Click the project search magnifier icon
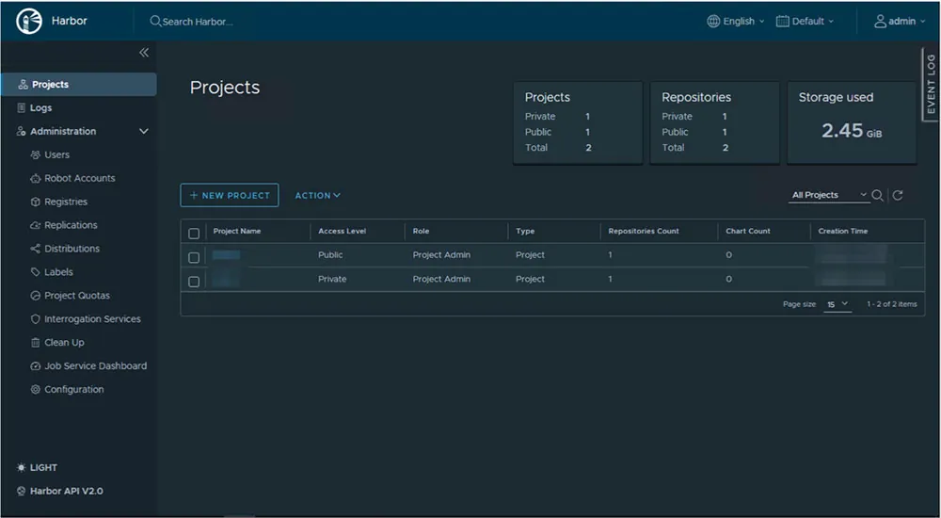 tap(877, 195)
